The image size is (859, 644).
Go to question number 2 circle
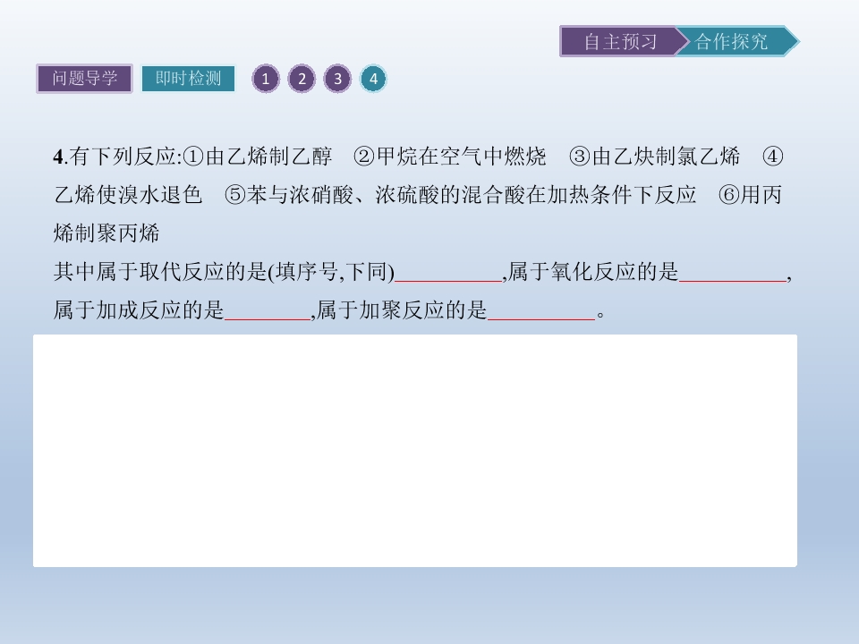[x=302, y=79]
